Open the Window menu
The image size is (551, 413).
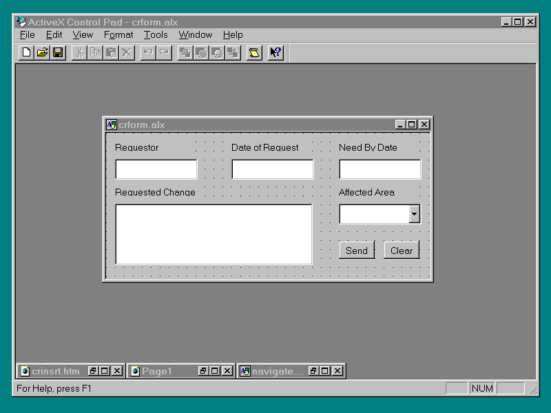(196, 34)
